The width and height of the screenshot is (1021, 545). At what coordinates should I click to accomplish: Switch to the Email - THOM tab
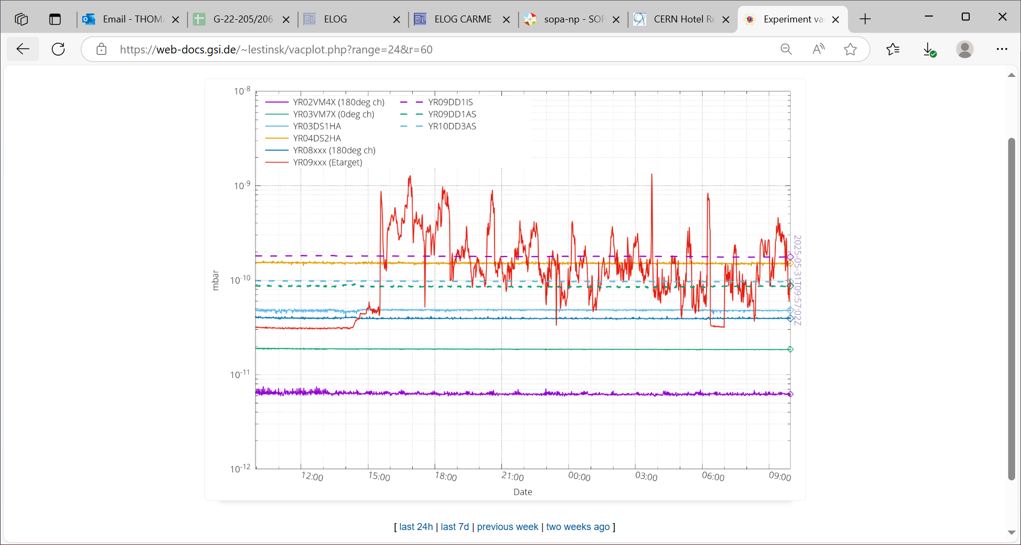[x=132, y=19]
